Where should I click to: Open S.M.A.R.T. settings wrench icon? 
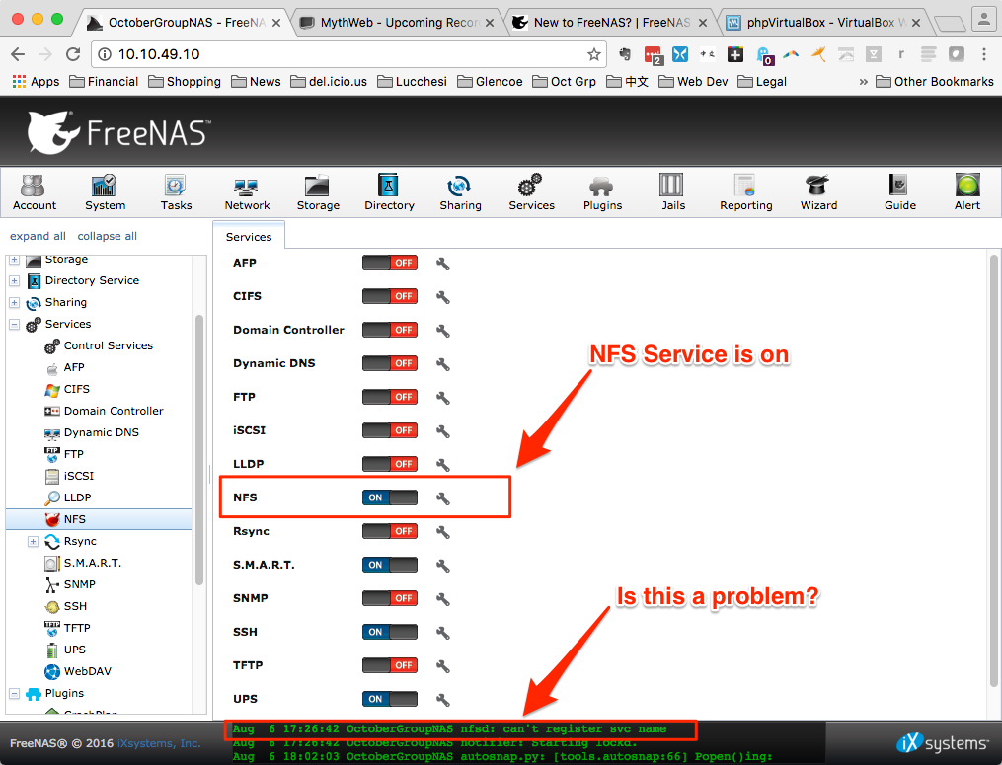tap(443, 566)
